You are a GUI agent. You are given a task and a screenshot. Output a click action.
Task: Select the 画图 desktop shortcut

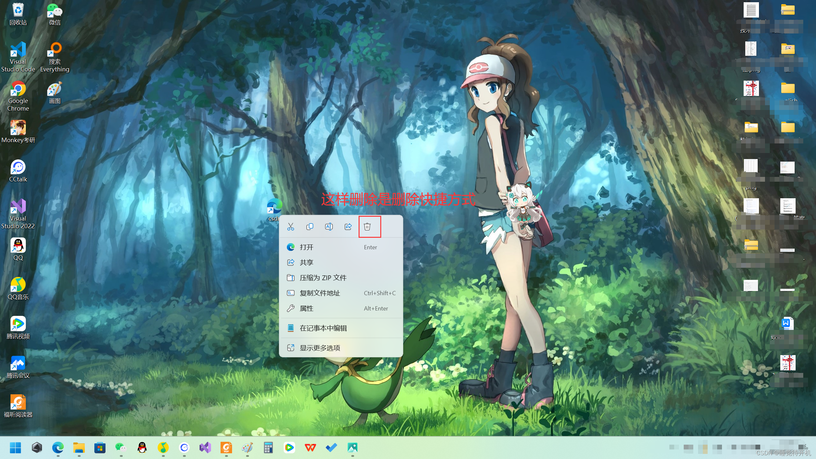click(x=55, y=93)
